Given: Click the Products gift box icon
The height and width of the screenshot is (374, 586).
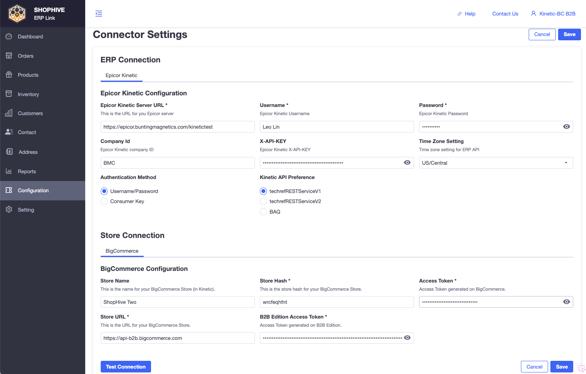Looking at the screenshot, I should click(9, 75).
